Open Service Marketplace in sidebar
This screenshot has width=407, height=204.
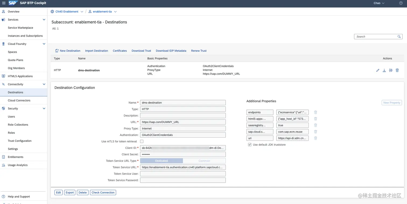20,28
